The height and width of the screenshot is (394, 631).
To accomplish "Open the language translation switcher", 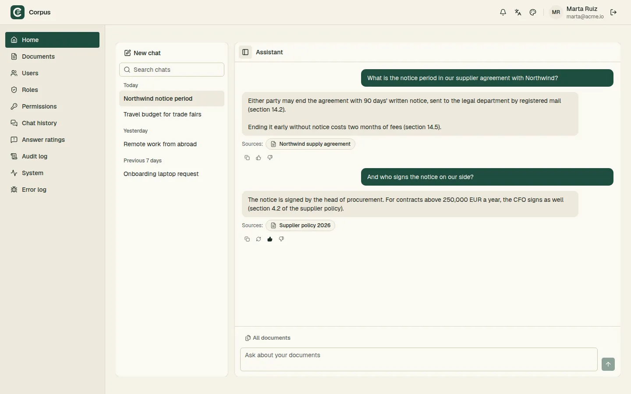I will point(518,12).
